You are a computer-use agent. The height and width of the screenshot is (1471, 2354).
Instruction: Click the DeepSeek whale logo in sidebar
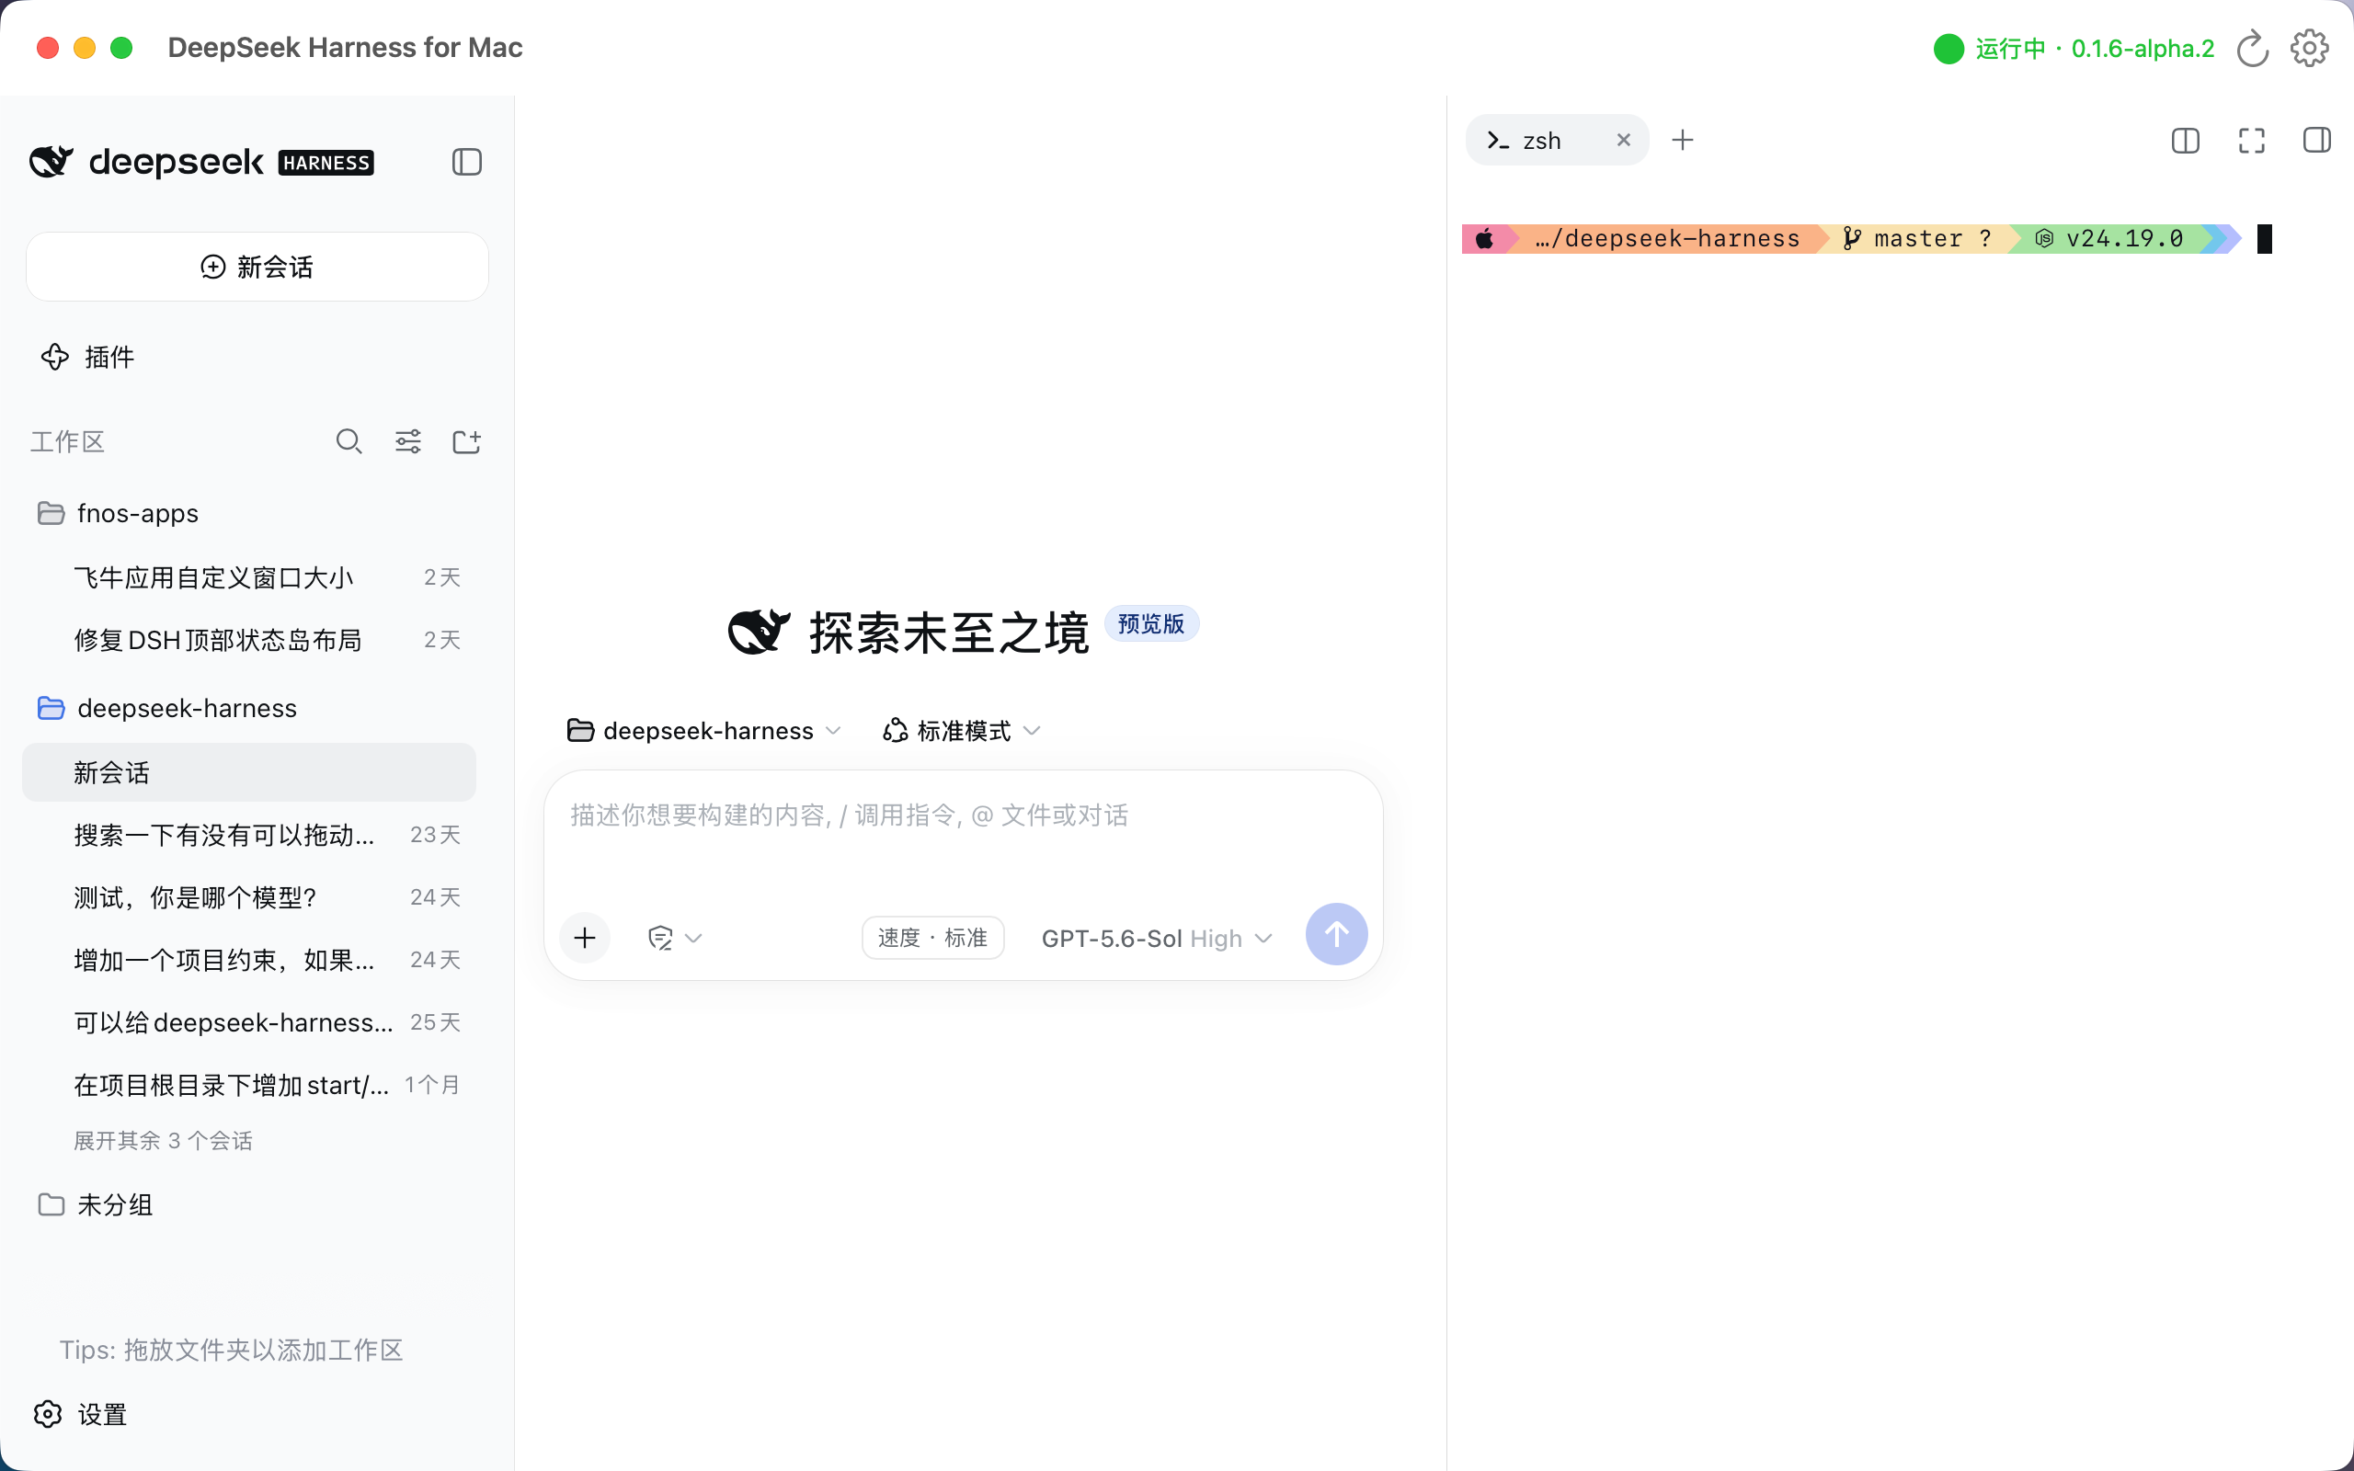point(51,162)
